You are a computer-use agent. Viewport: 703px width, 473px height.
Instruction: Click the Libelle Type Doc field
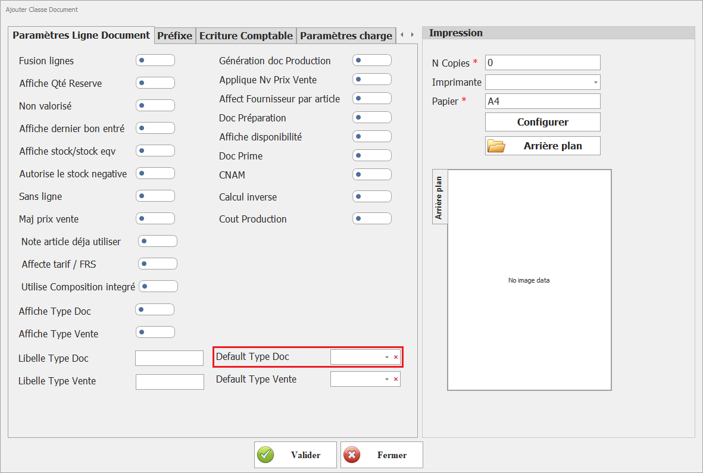[170, 358]
